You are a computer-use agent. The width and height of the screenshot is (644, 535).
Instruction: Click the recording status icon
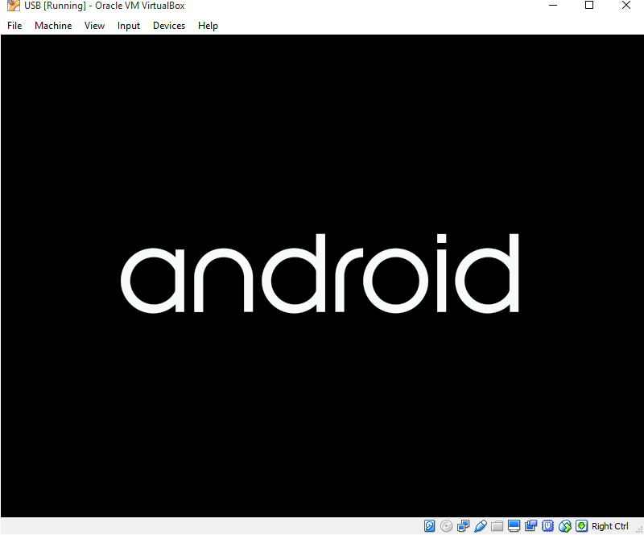[x=530, y=526]
